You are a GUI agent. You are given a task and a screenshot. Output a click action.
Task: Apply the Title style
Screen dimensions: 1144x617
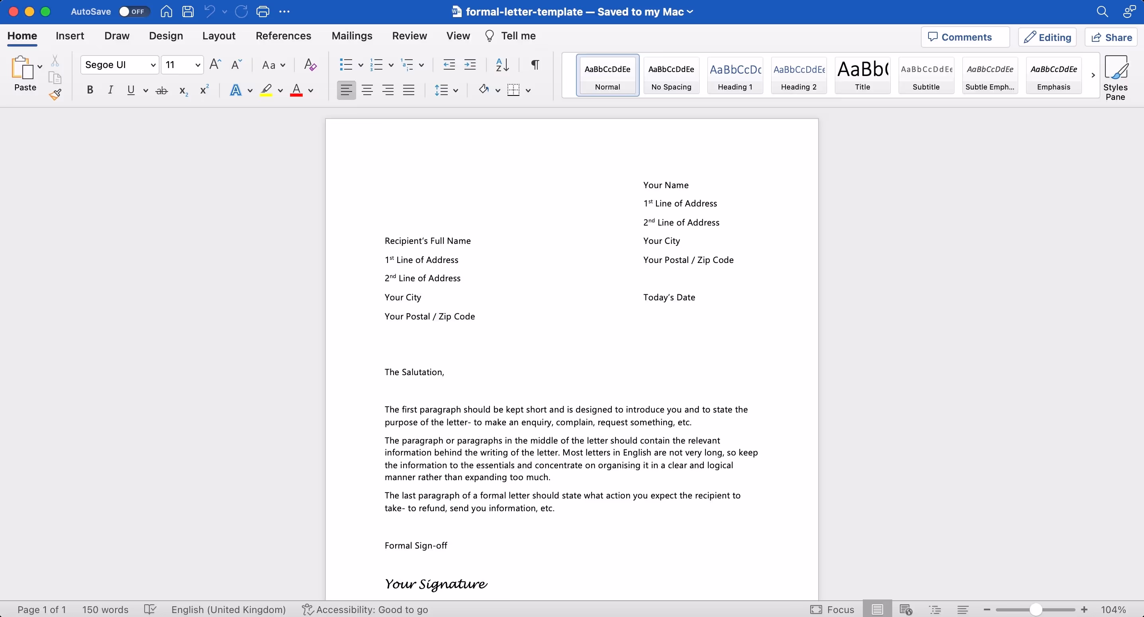pyautogui.click(x=862, y=75)
